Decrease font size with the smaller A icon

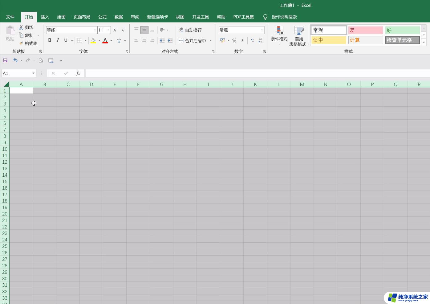[x=123, y=30]
